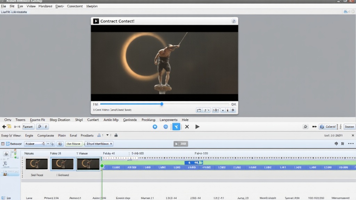356x200 pixels.
Task: Click the playback progress slider handle
Action: [x=162, y=104]
